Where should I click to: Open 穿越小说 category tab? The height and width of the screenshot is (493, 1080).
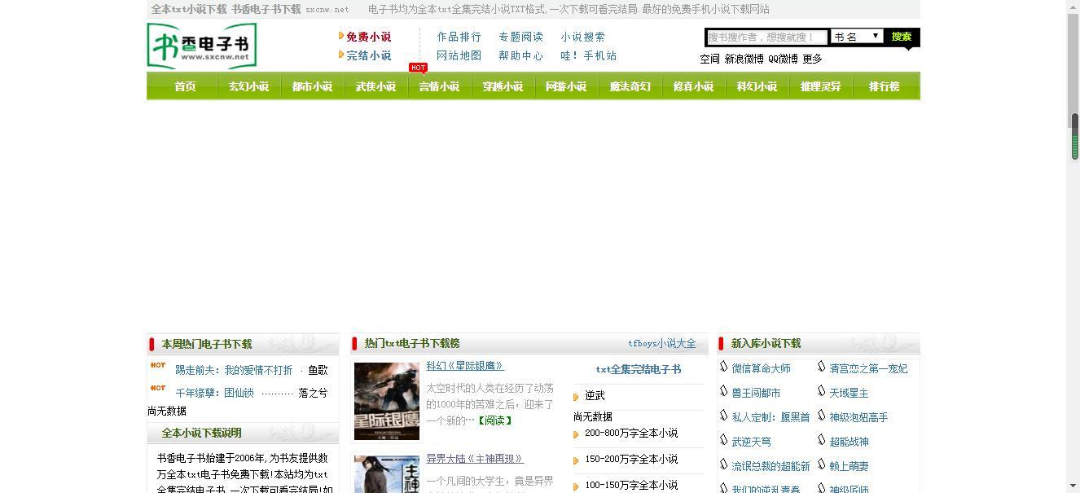tap(503, 86)
